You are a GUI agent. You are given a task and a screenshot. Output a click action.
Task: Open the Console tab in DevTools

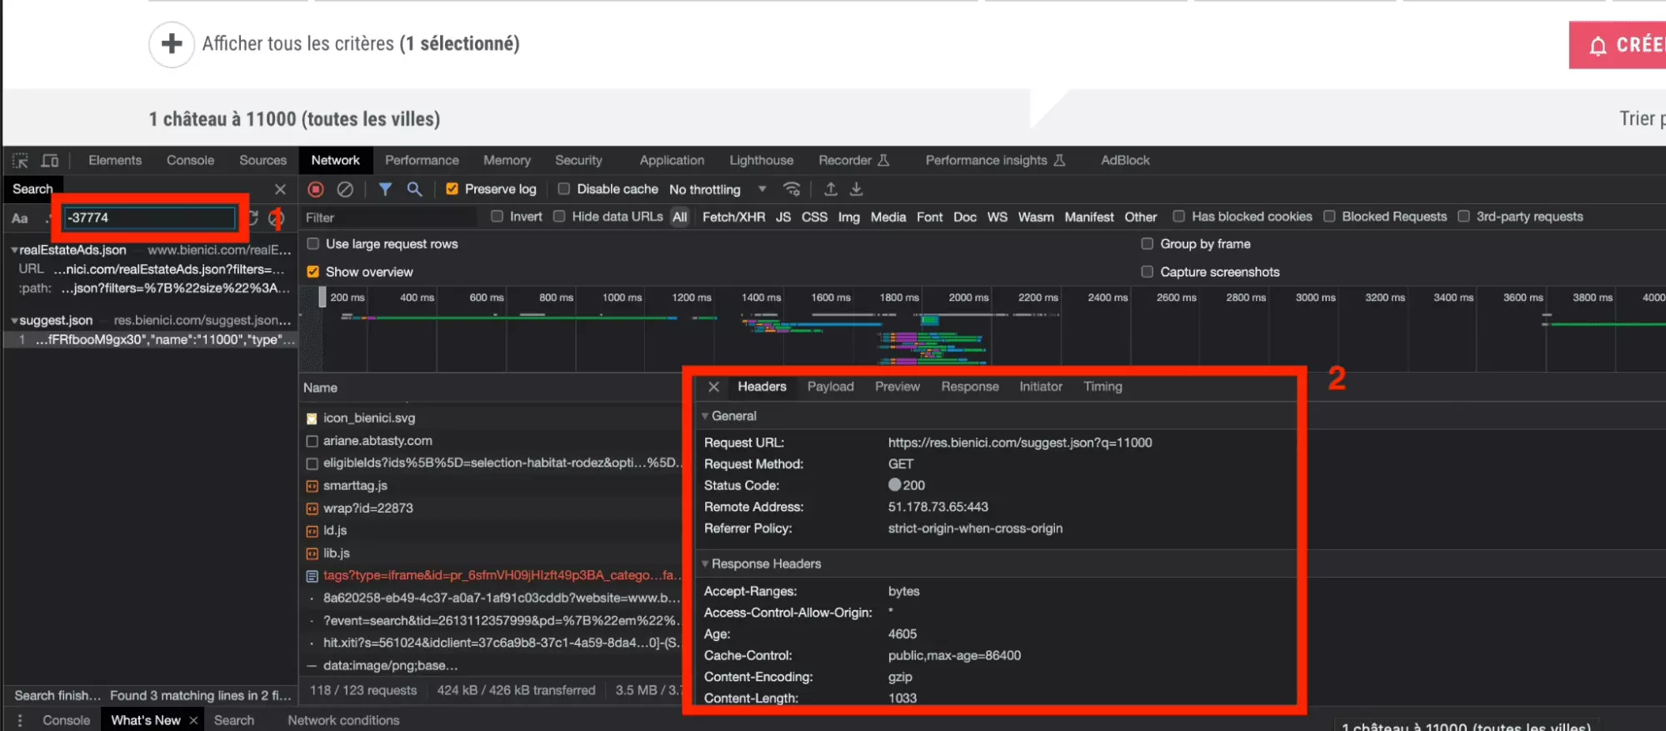coord(190,160)
